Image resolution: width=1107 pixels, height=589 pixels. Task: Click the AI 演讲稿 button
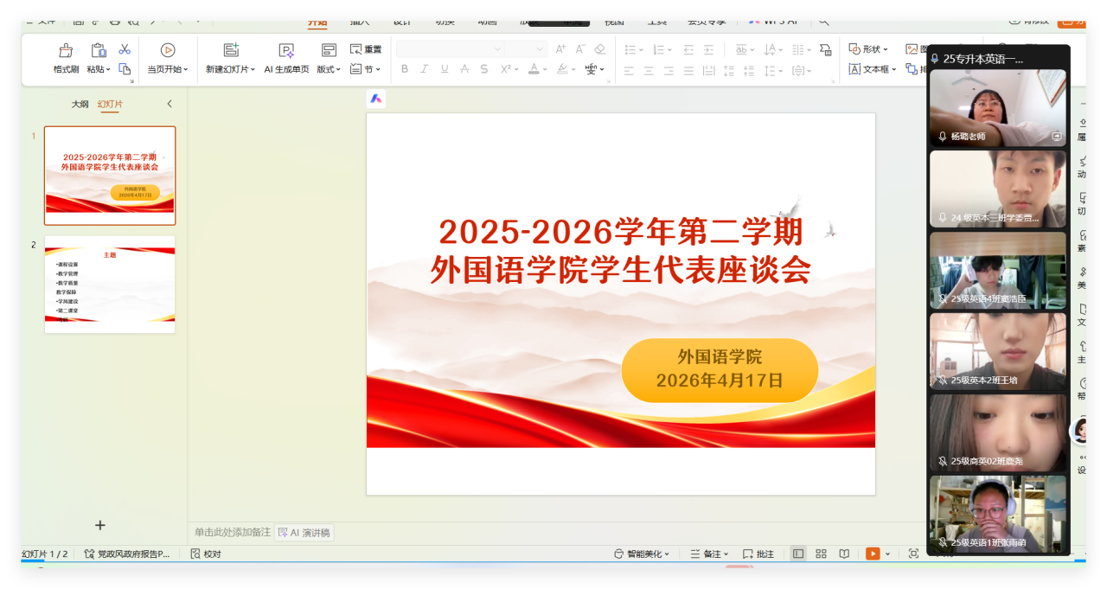coord(304,533)
